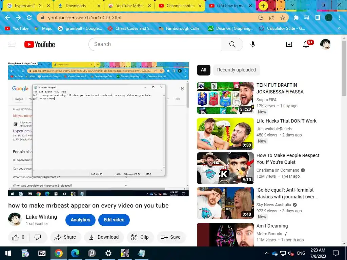Select the Recently uploaded chip
Image resolution: width=347 pixels, height=260 pixels.
[x=236, y=70]
